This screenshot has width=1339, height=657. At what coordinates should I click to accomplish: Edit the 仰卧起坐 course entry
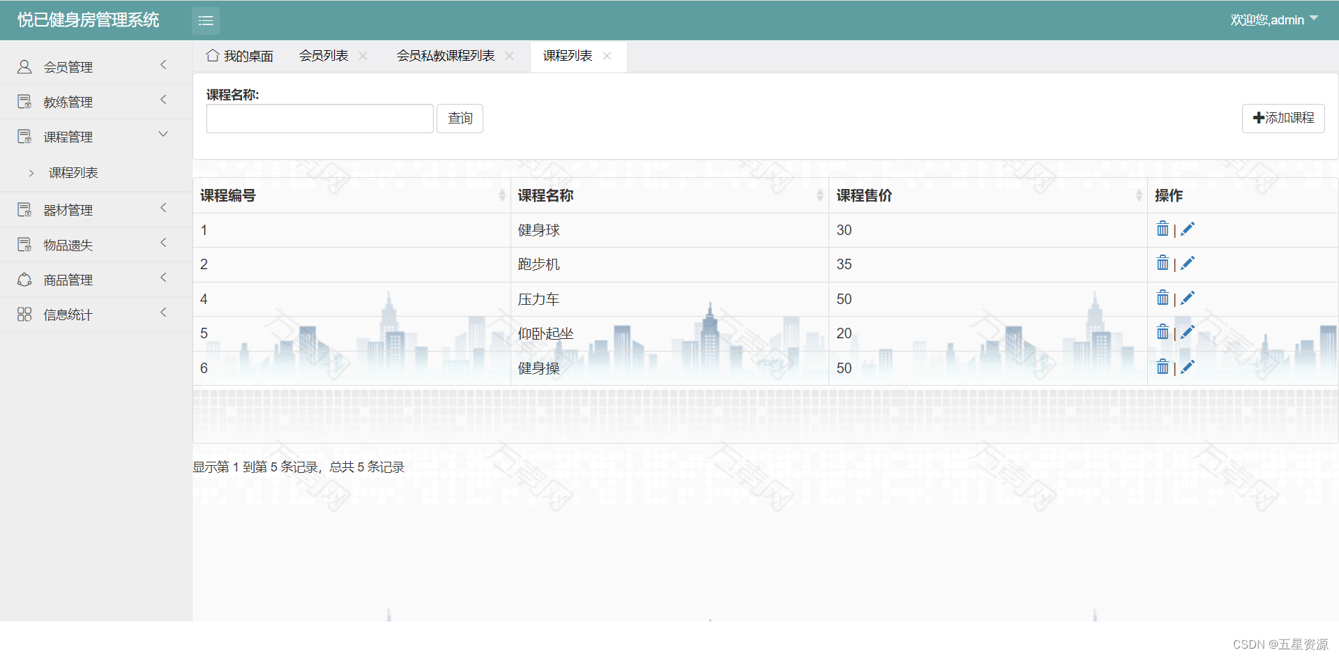tap(1188, 333)
